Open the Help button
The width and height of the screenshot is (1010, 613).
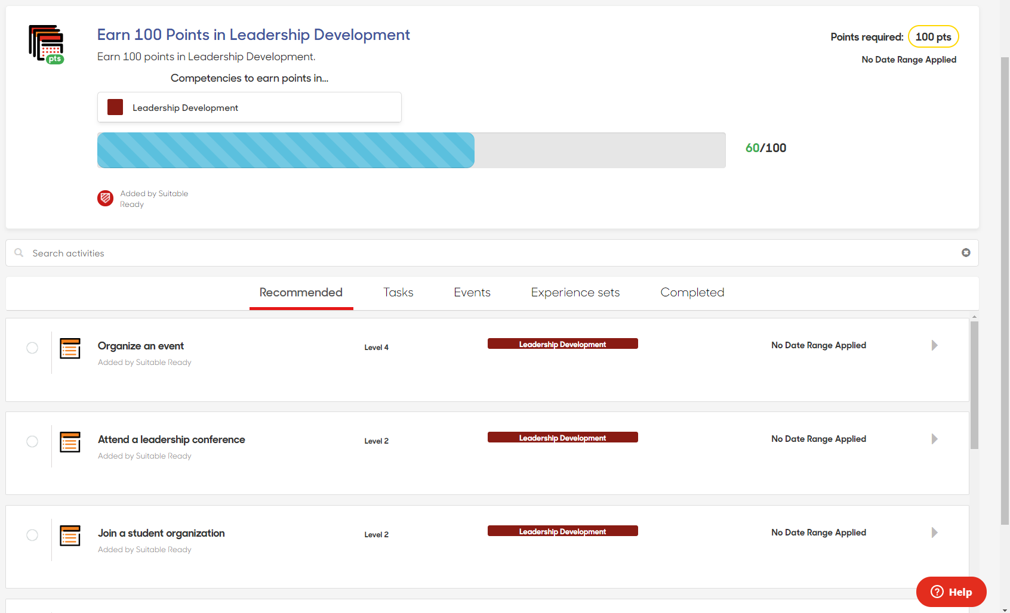click(952, 592)
